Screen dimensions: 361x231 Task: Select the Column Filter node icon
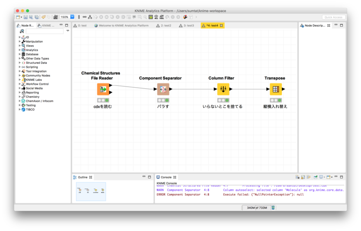(223, 89)
